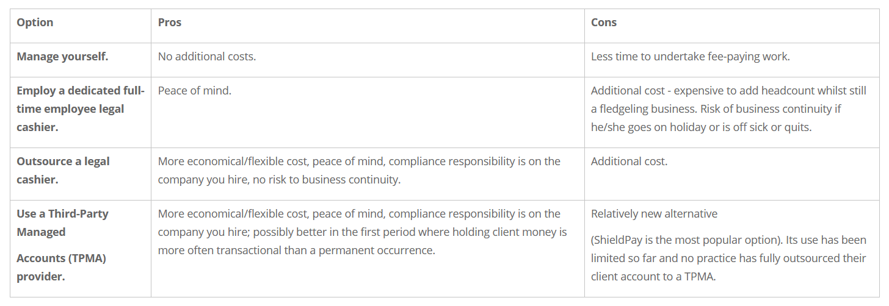Click the "Pros" column header

pos(170,23)
